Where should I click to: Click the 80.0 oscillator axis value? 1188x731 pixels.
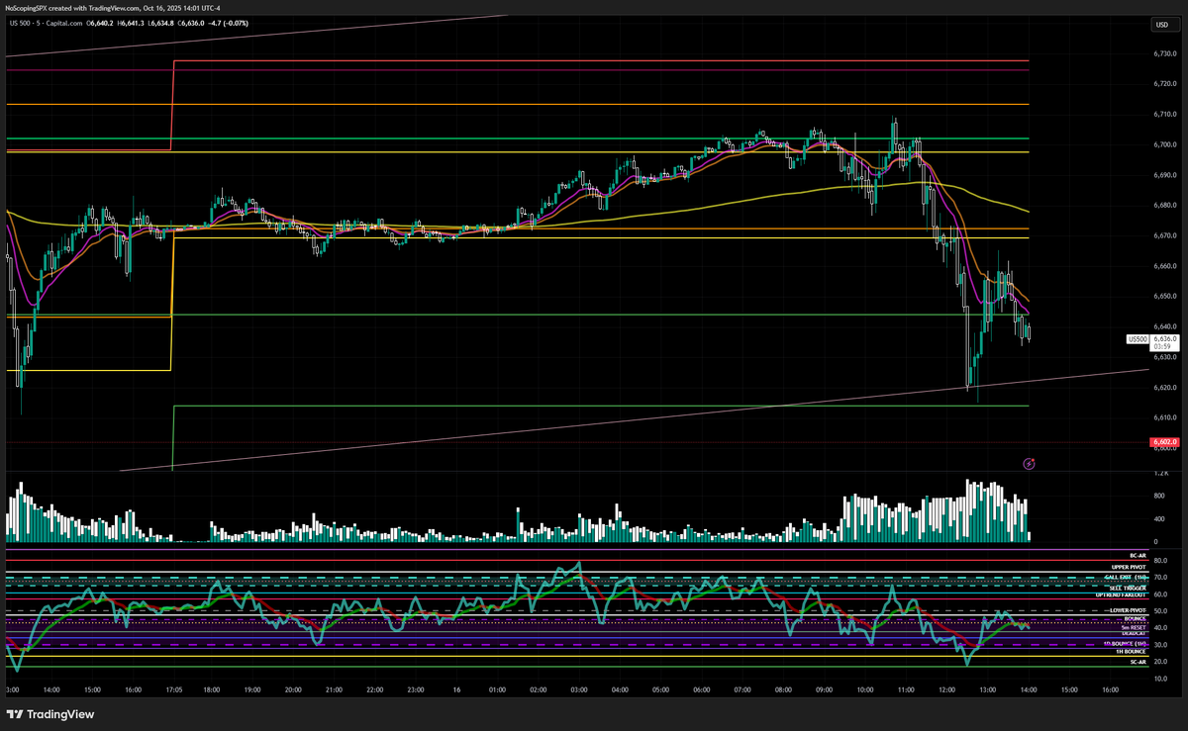(x=1160, y=561)
